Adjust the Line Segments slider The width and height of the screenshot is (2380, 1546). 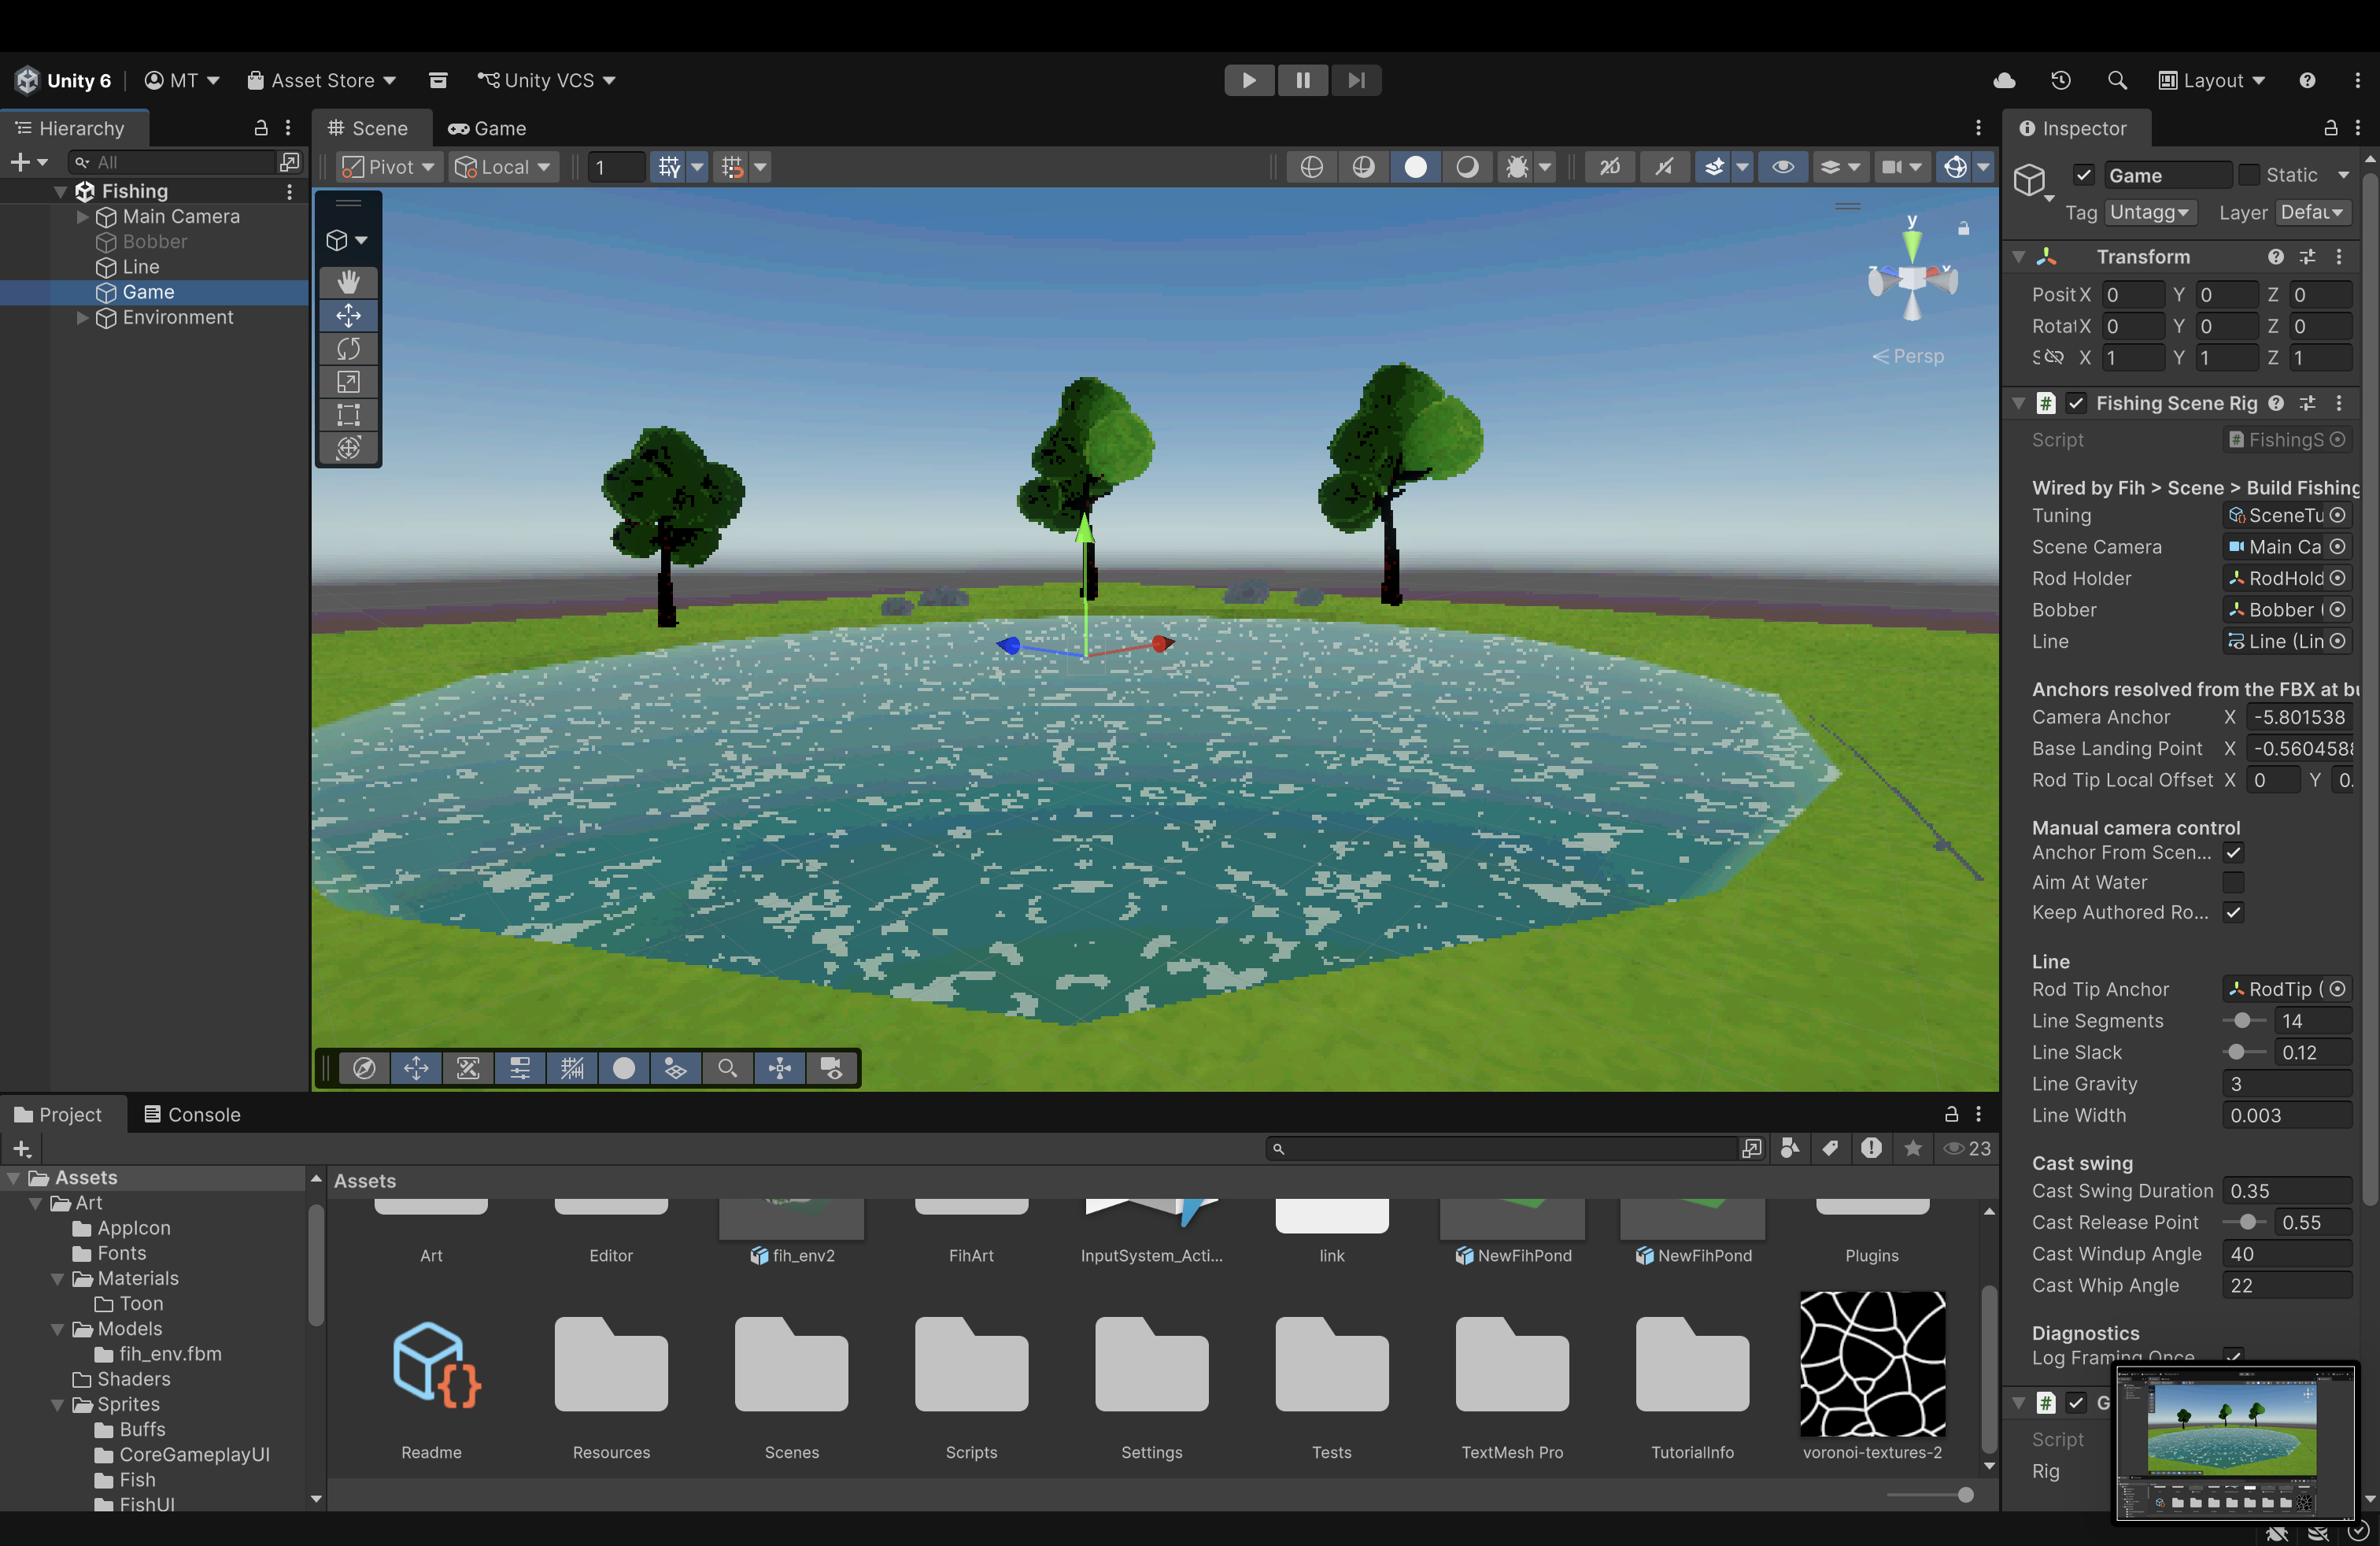pos(2244,1020)
